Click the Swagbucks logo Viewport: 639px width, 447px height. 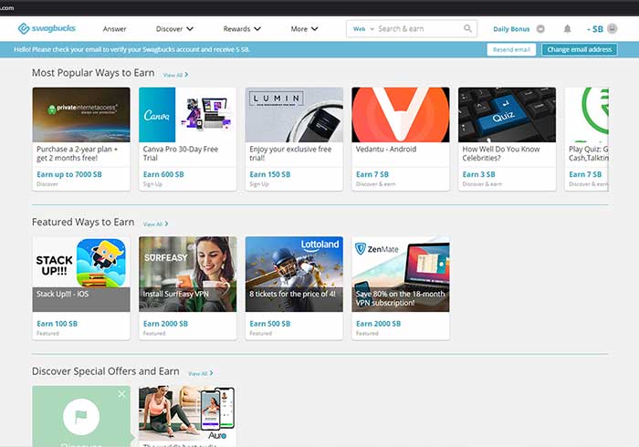(x=47, y=28)
